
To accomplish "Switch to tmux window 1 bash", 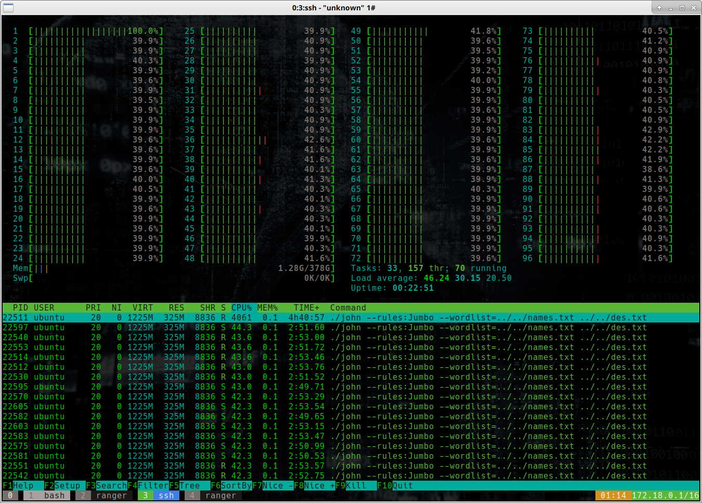I will (x=47, y=496).
